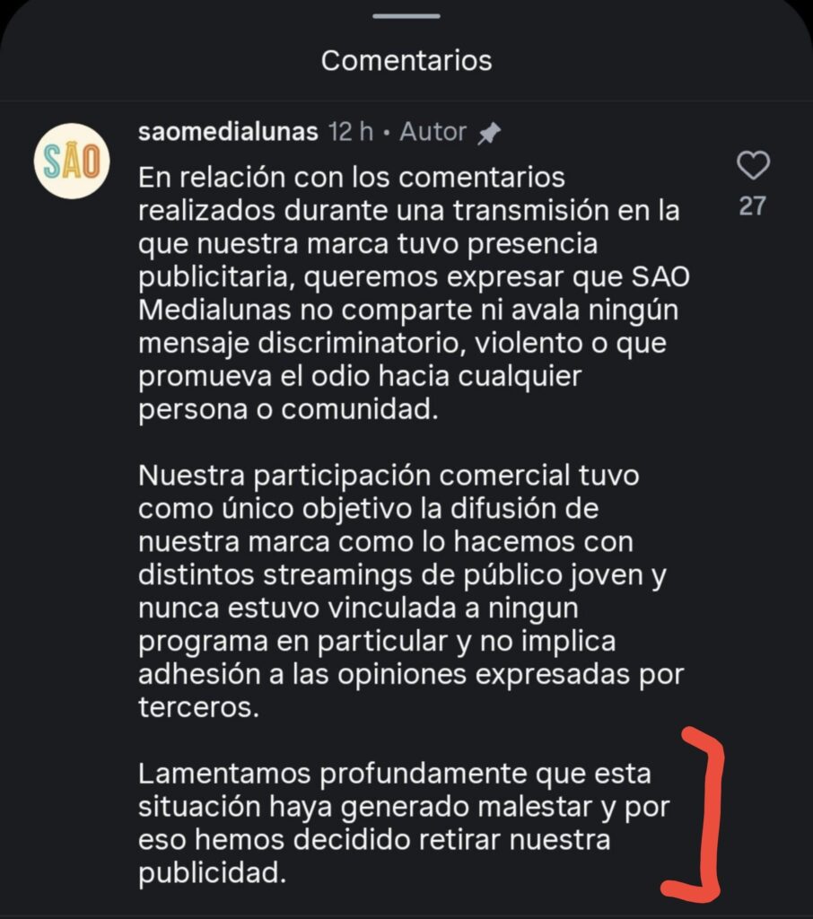Image resolution: width=813 pixels, height=919 pixels.
Task: Click the final word "publicidad."
Action: tap(212, 873)
